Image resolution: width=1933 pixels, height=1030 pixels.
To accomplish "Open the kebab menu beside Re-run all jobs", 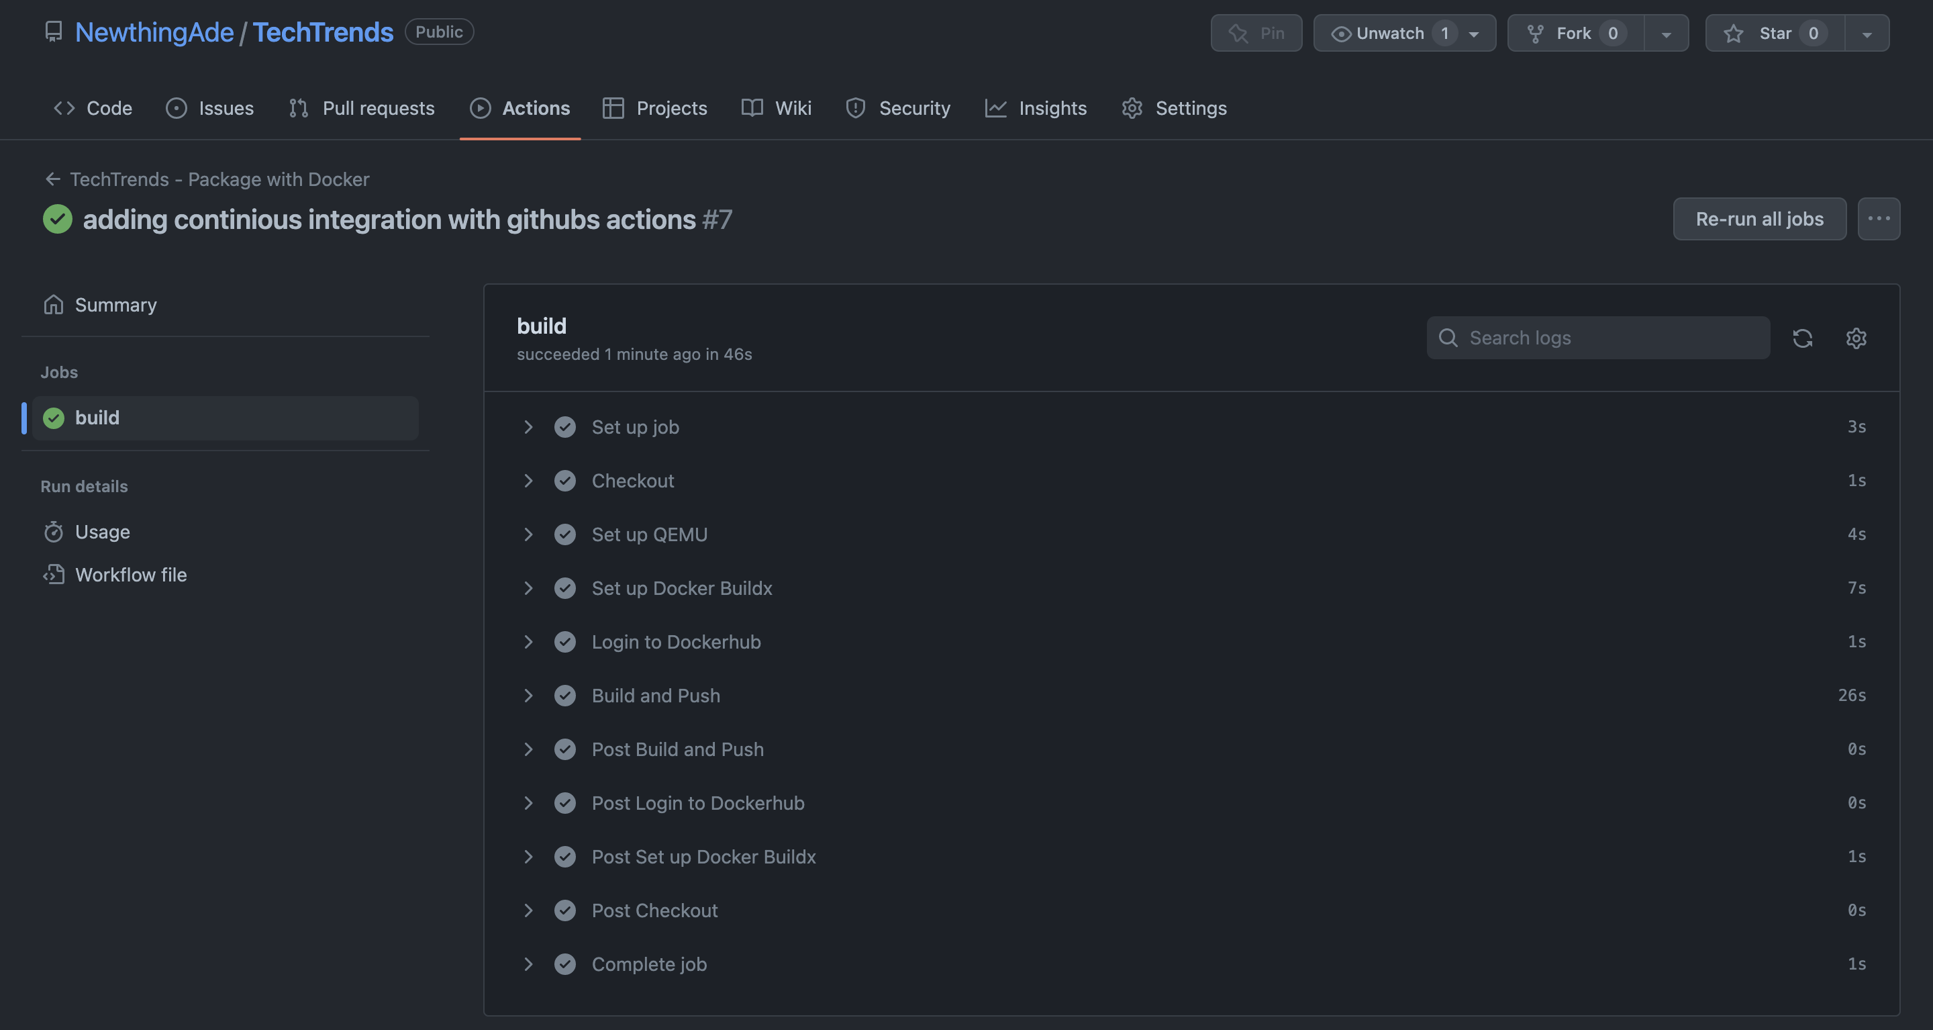I will [1879, 218].
